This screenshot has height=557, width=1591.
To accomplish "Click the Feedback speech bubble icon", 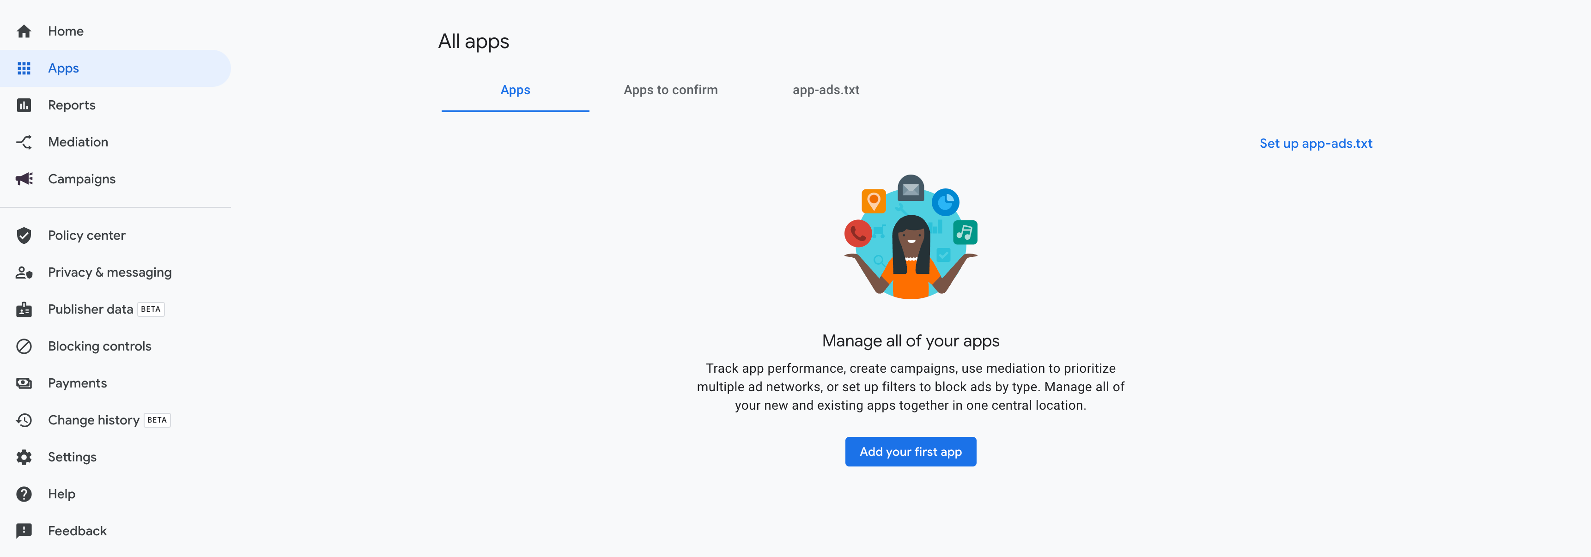I will [24, 531].
